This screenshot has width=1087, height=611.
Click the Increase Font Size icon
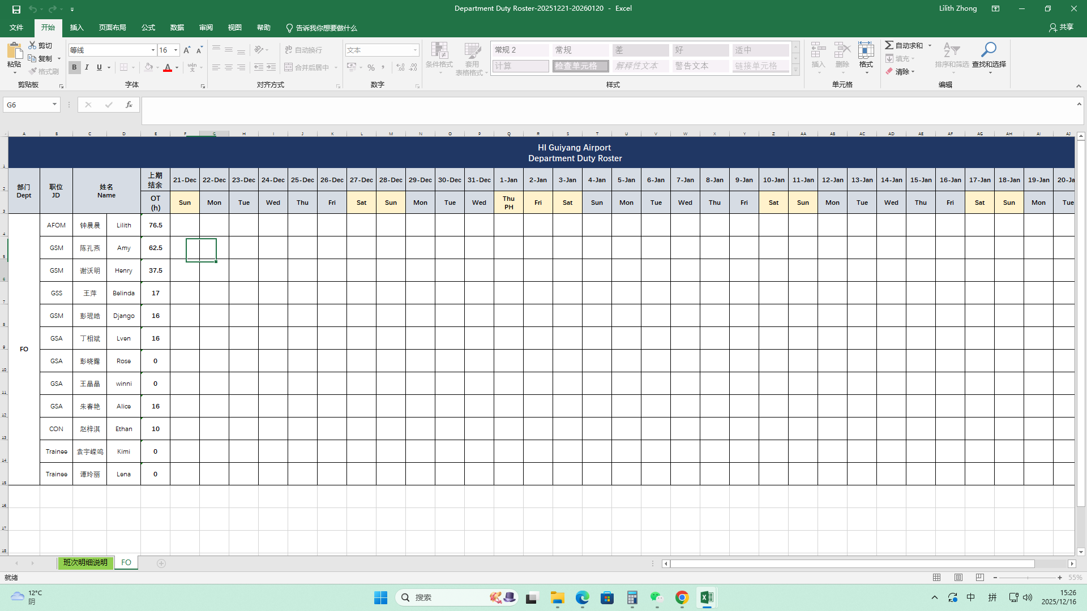pyautogui.click(x=187, y=50)
